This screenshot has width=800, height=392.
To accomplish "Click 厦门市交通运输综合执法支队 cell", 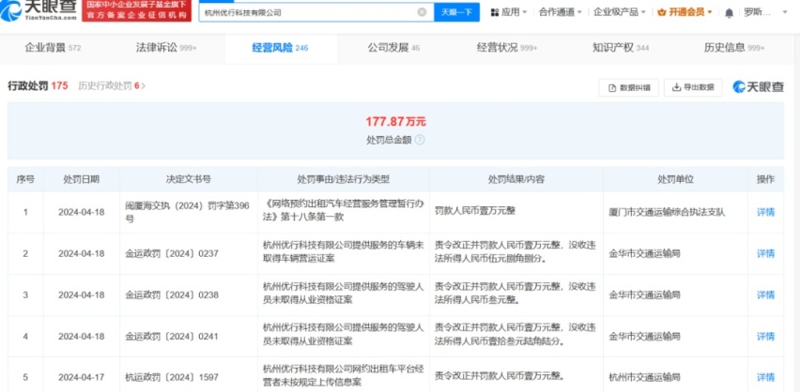I will pyautogui.click(x=667, y=213).
